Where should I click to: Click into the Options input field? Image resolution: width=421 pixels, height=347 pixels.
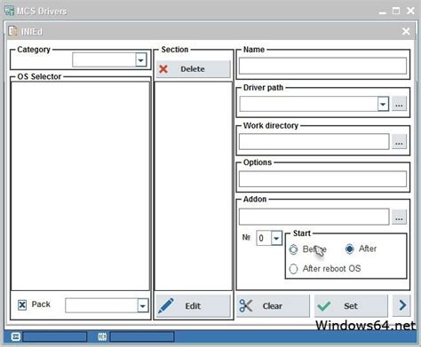click(x=322, y=178)
